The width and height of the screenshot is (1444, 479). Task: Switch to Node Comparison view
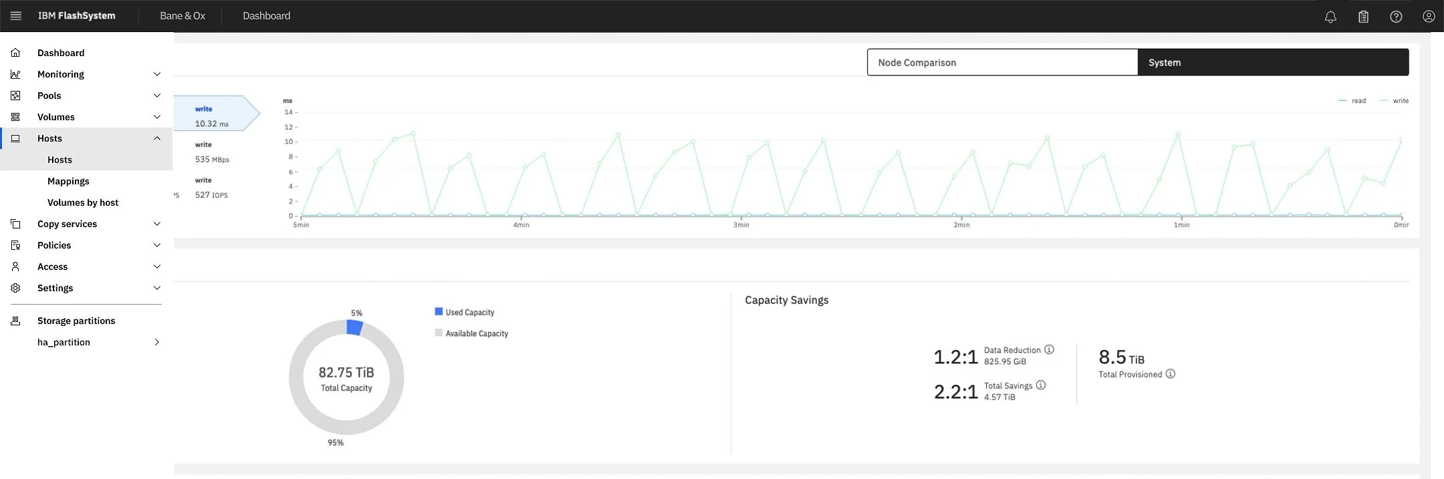click(x=1002, y=62)
